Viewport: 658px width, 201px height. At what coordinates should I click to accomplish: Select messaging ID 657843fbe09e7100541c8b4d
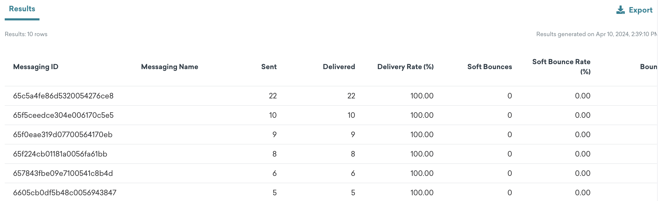[x=63, y=173]
